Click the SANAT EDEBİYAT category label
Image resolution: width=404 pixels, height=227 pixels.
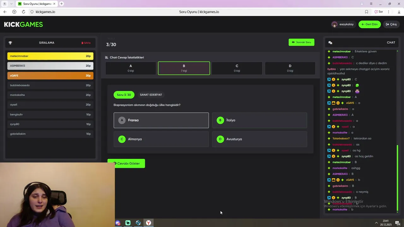pyautogui.click(x=151, y=95)
